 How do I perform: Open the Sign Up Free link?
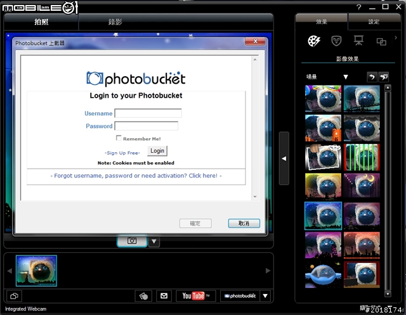click(122, 153)
